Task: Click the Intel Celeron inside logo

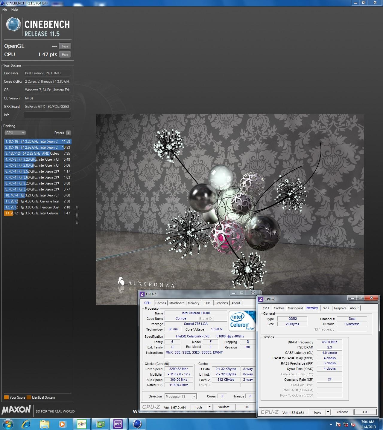Action: pos(242,321)
